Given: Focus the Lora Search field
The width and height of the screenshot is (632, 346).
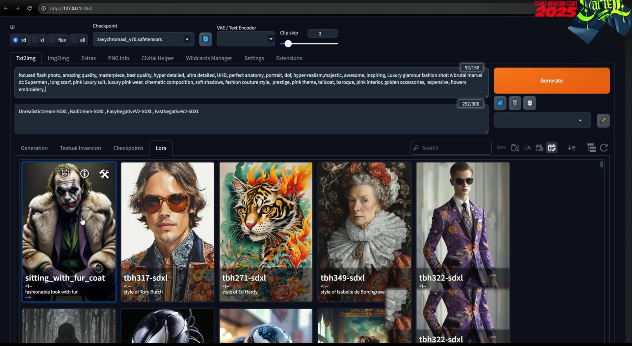Looking at the screenshot, I should tap(451, 148).
